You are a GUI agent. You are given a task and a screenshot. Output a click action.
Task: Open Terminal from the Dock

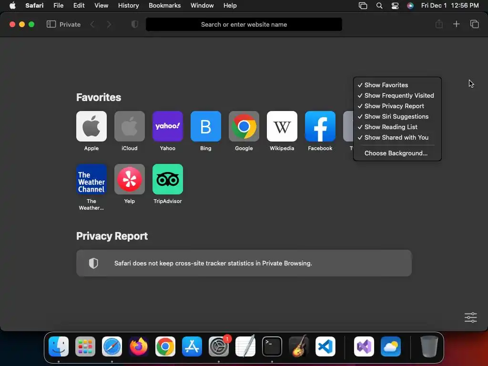(x=272, y=346)
